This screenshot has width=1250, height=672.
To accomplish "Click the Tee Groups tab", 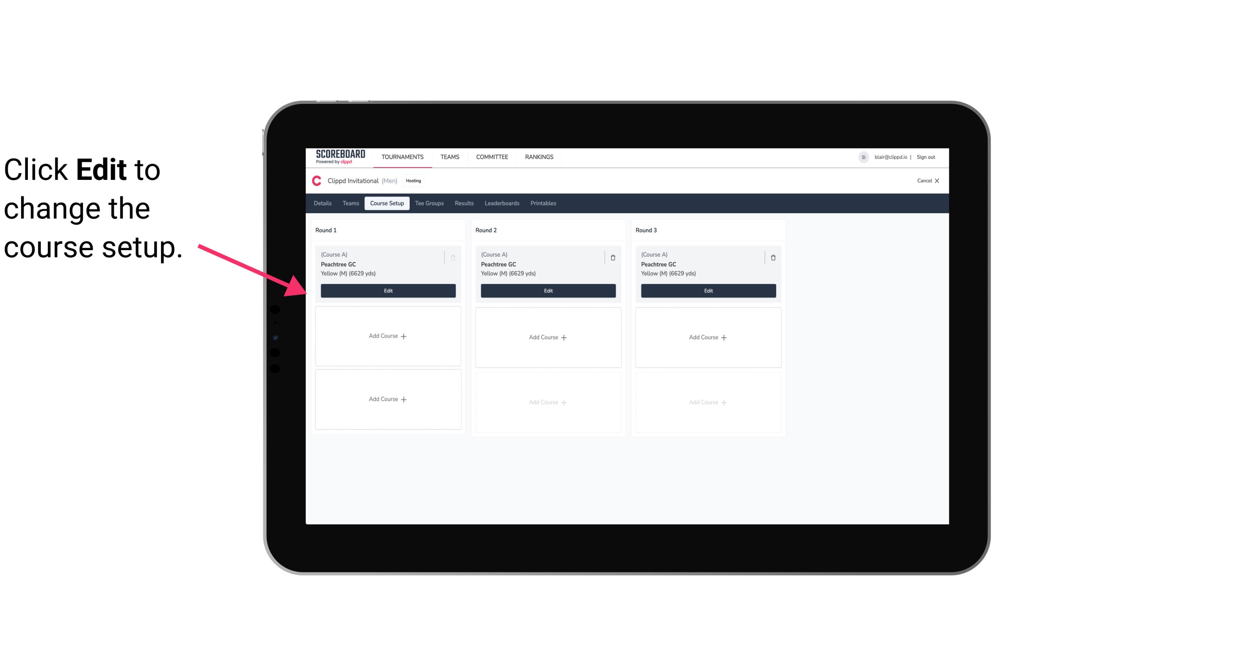I will click(x=429, y=203).
